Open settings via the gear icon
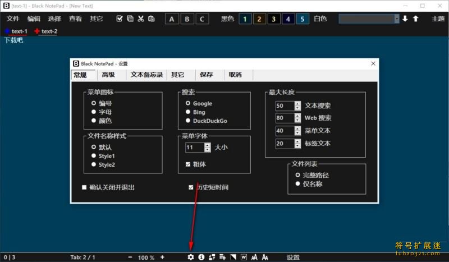Viewport: 449px width, 262px height. [x=191, y=257]
